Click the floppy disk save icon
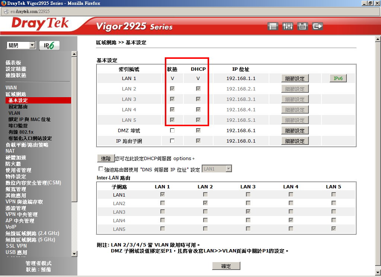 302,26
